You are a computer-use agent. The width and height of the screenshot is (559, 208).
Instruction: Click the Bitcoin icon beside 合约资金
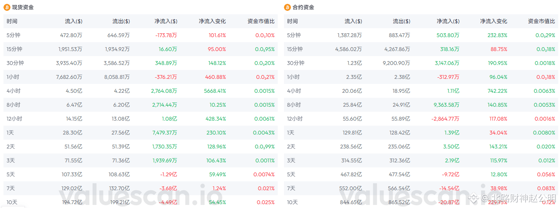pyautogui.click(x=287, y=7)
